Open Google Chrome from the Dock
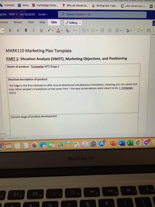The image size is (155, 207). click(x=138, y=143)
